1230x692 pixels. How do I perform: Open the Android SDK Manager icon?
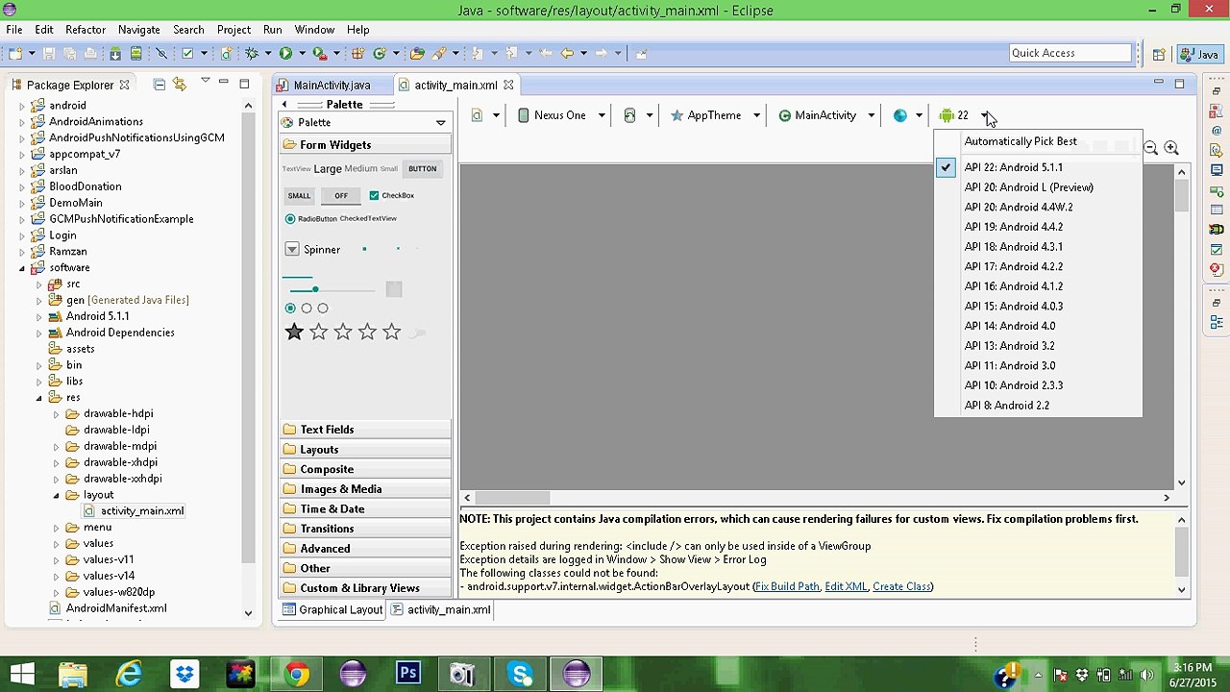point(115,54)
